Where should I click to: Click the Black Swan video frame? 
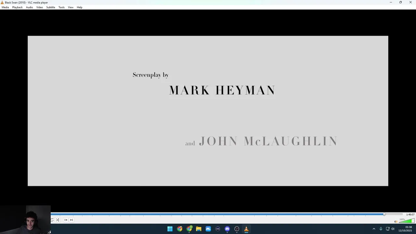click(208, 111)
